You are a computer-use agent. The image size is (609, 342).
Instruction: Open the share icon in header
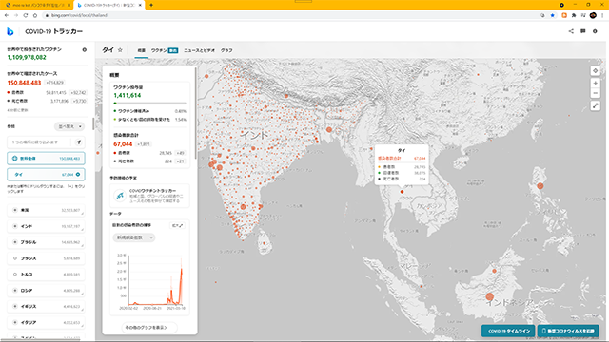click(571, 31)
